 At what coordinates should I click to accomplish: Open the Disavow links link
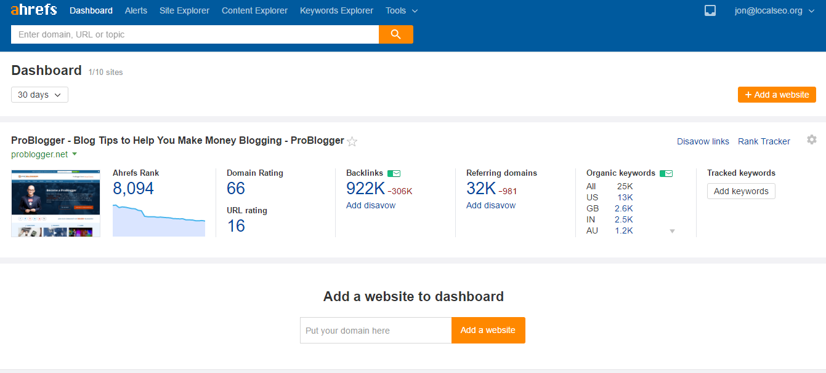tap(703, 141)
